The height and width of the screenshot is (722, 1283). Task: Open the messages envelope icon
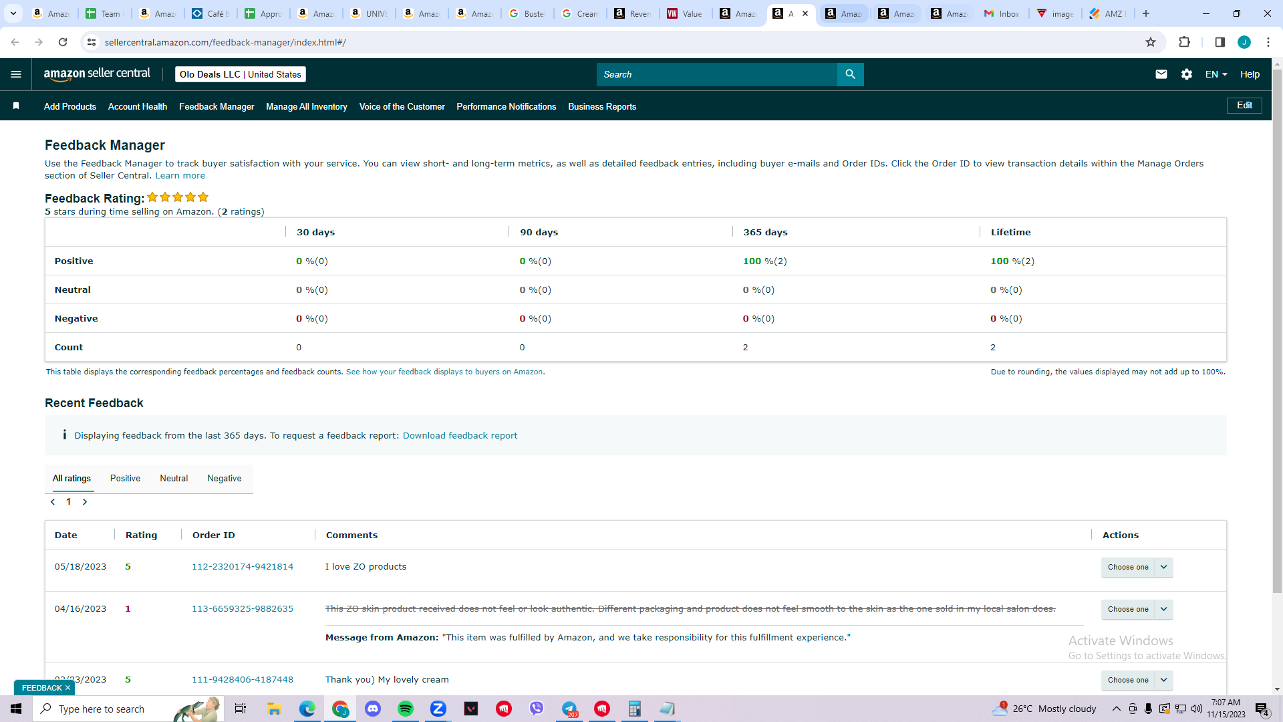(x=1161, y=74)
